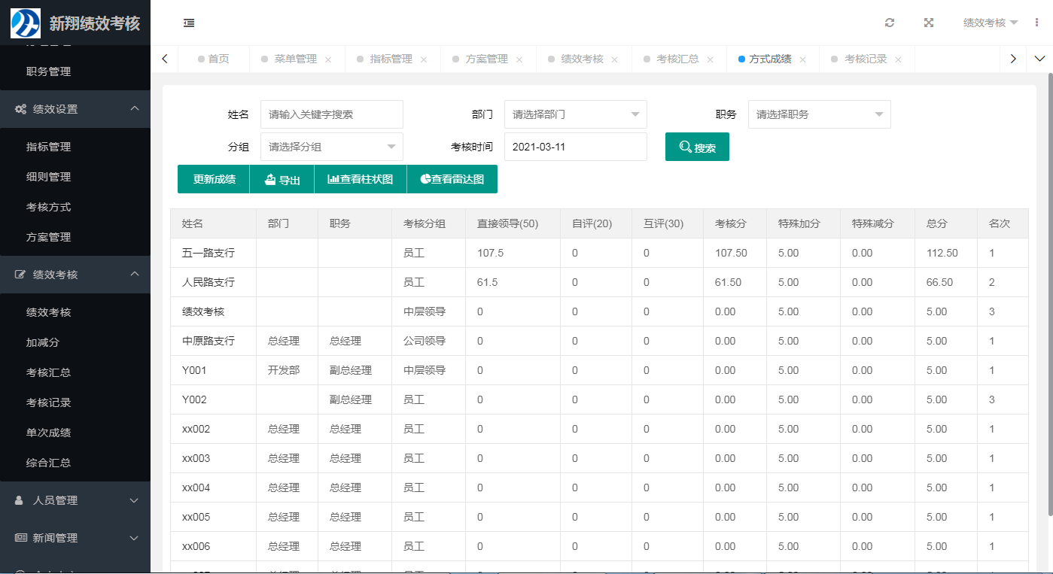Click the refresh icon in header
The height and width of the screenshot is (574, 1053).
(x=890, y=23)
